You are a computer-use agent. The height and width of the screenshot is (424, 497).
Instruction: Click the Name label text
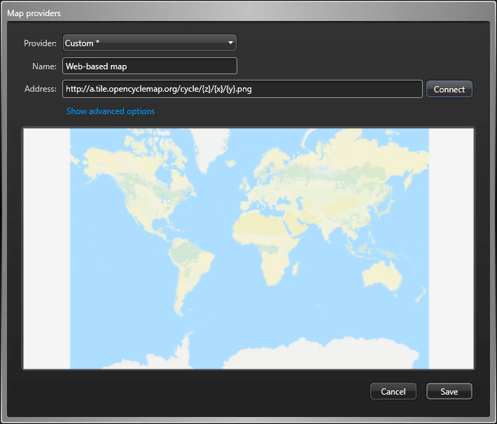44,66
